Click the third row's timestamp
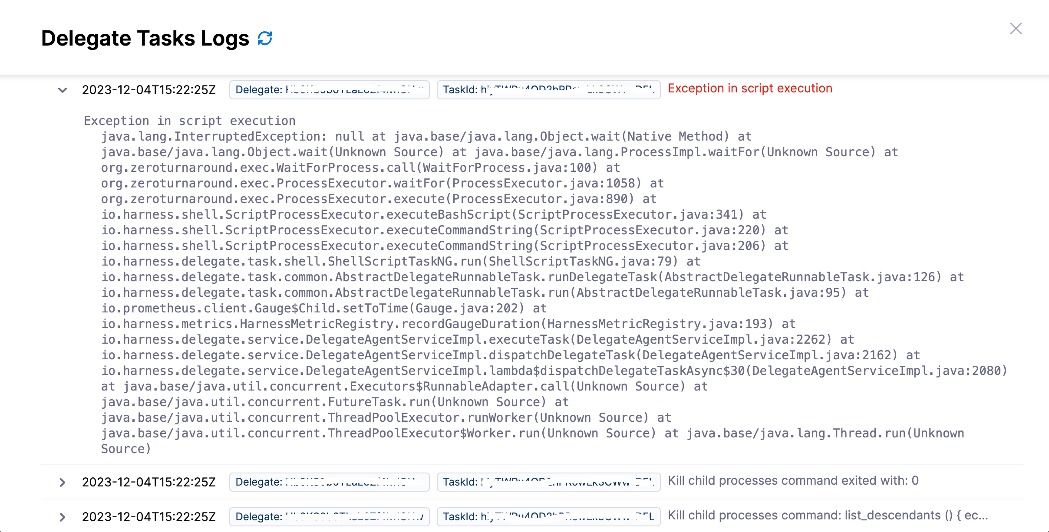 point(149,517)
